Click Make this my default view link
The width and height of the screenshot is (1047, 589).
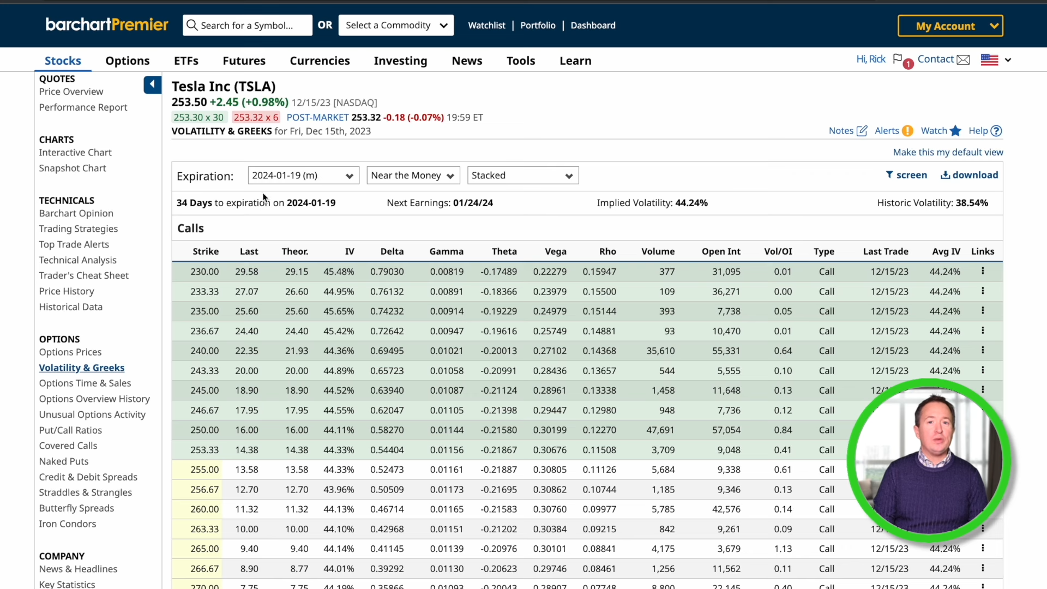click(x=948, y=152)
